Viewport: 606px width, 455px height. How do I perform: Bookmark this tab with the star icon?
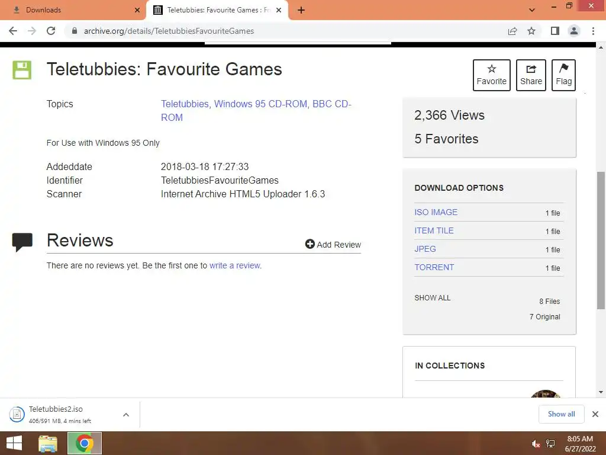click(x=532, y=31)
